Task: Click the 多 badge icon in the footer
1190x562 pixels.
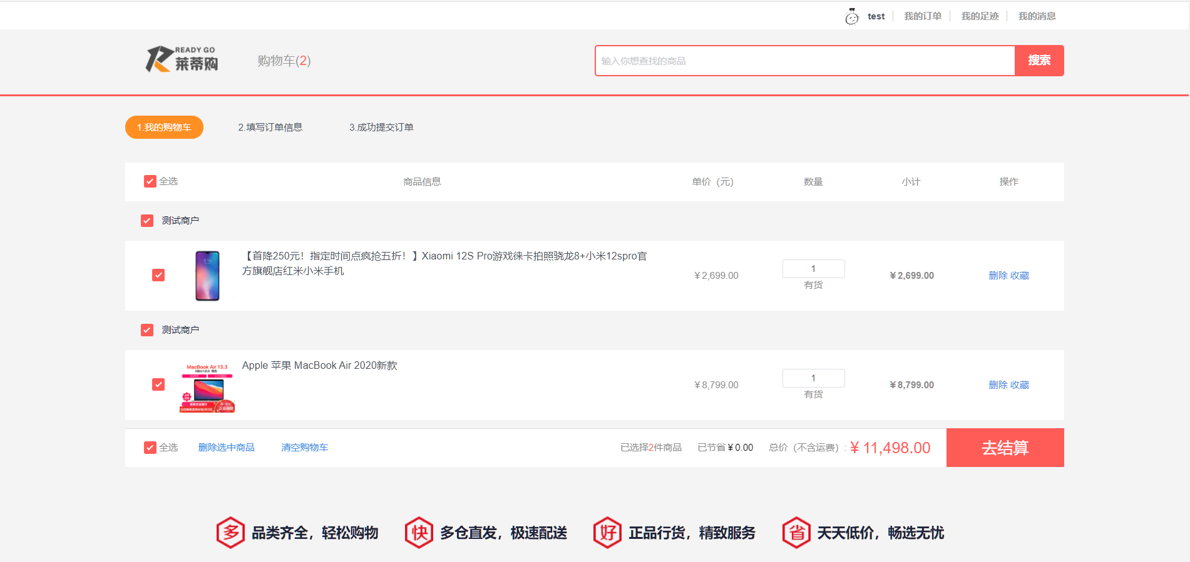Action: click(231, 533)
